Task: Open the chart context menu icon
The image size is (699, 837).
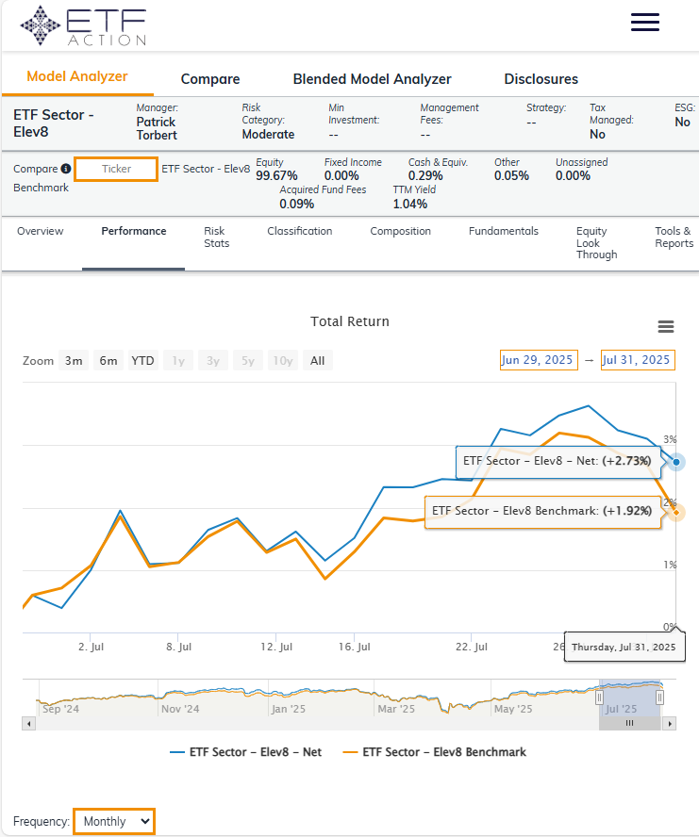Action: coord(665,327)
